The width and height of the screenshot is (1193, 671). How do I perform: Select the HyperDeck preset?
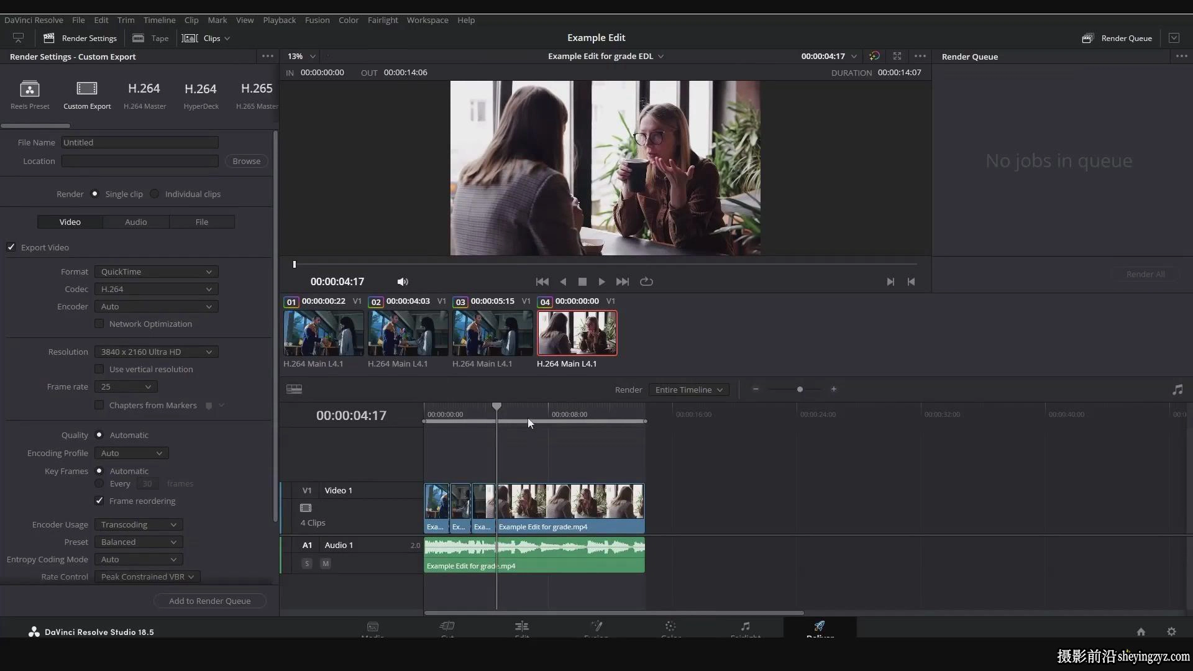201,94
